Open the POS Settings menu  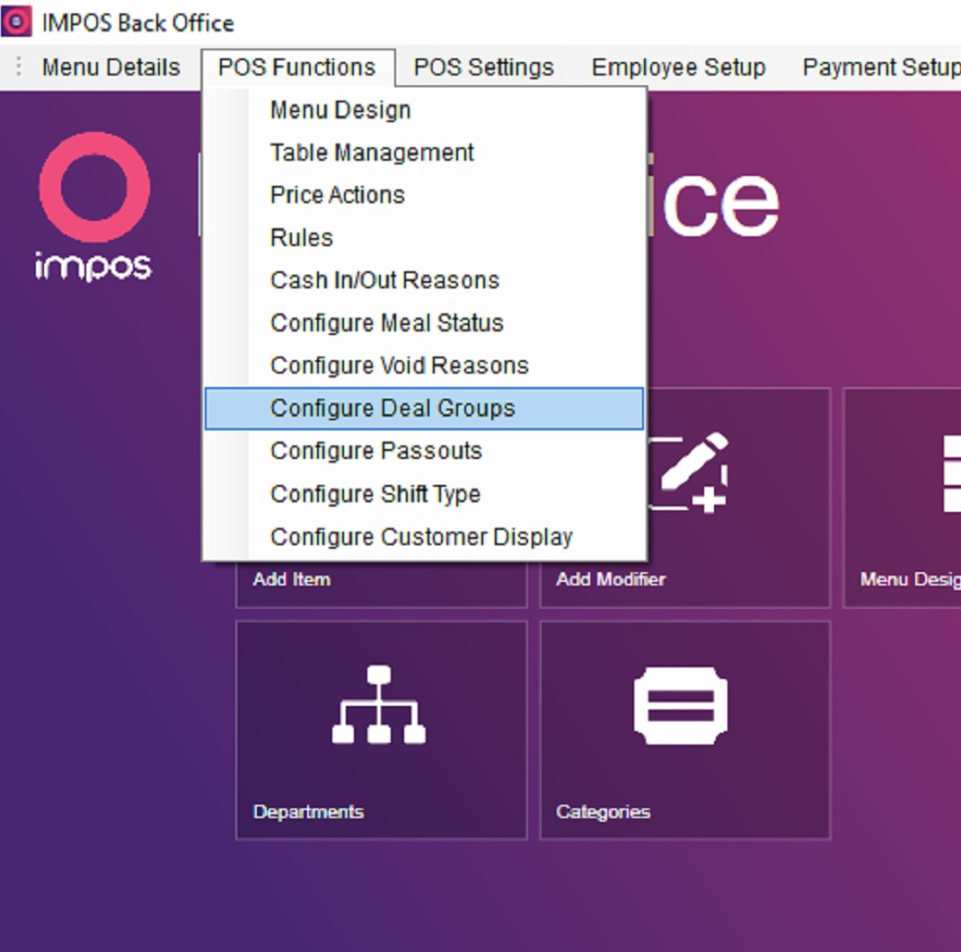483,67
